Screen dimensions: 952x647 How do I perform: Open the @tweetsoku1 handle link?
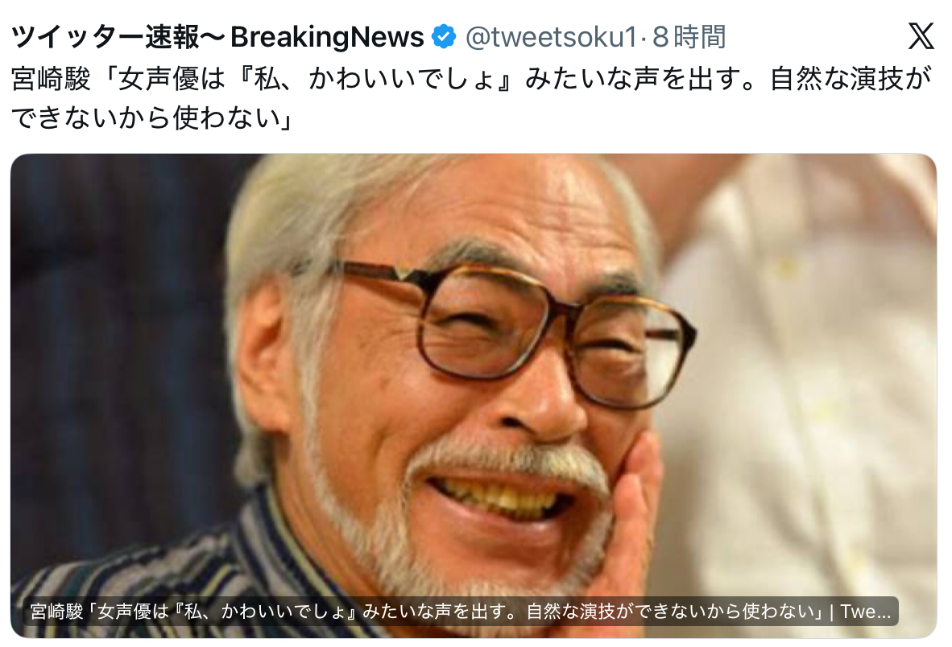(x=551, y=37)
